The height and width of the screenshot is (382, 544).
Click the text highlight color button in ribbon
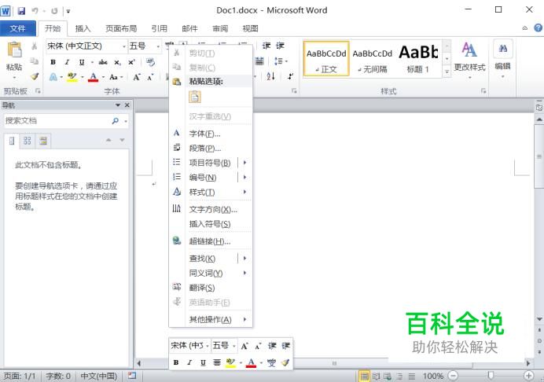pos(72,77)
